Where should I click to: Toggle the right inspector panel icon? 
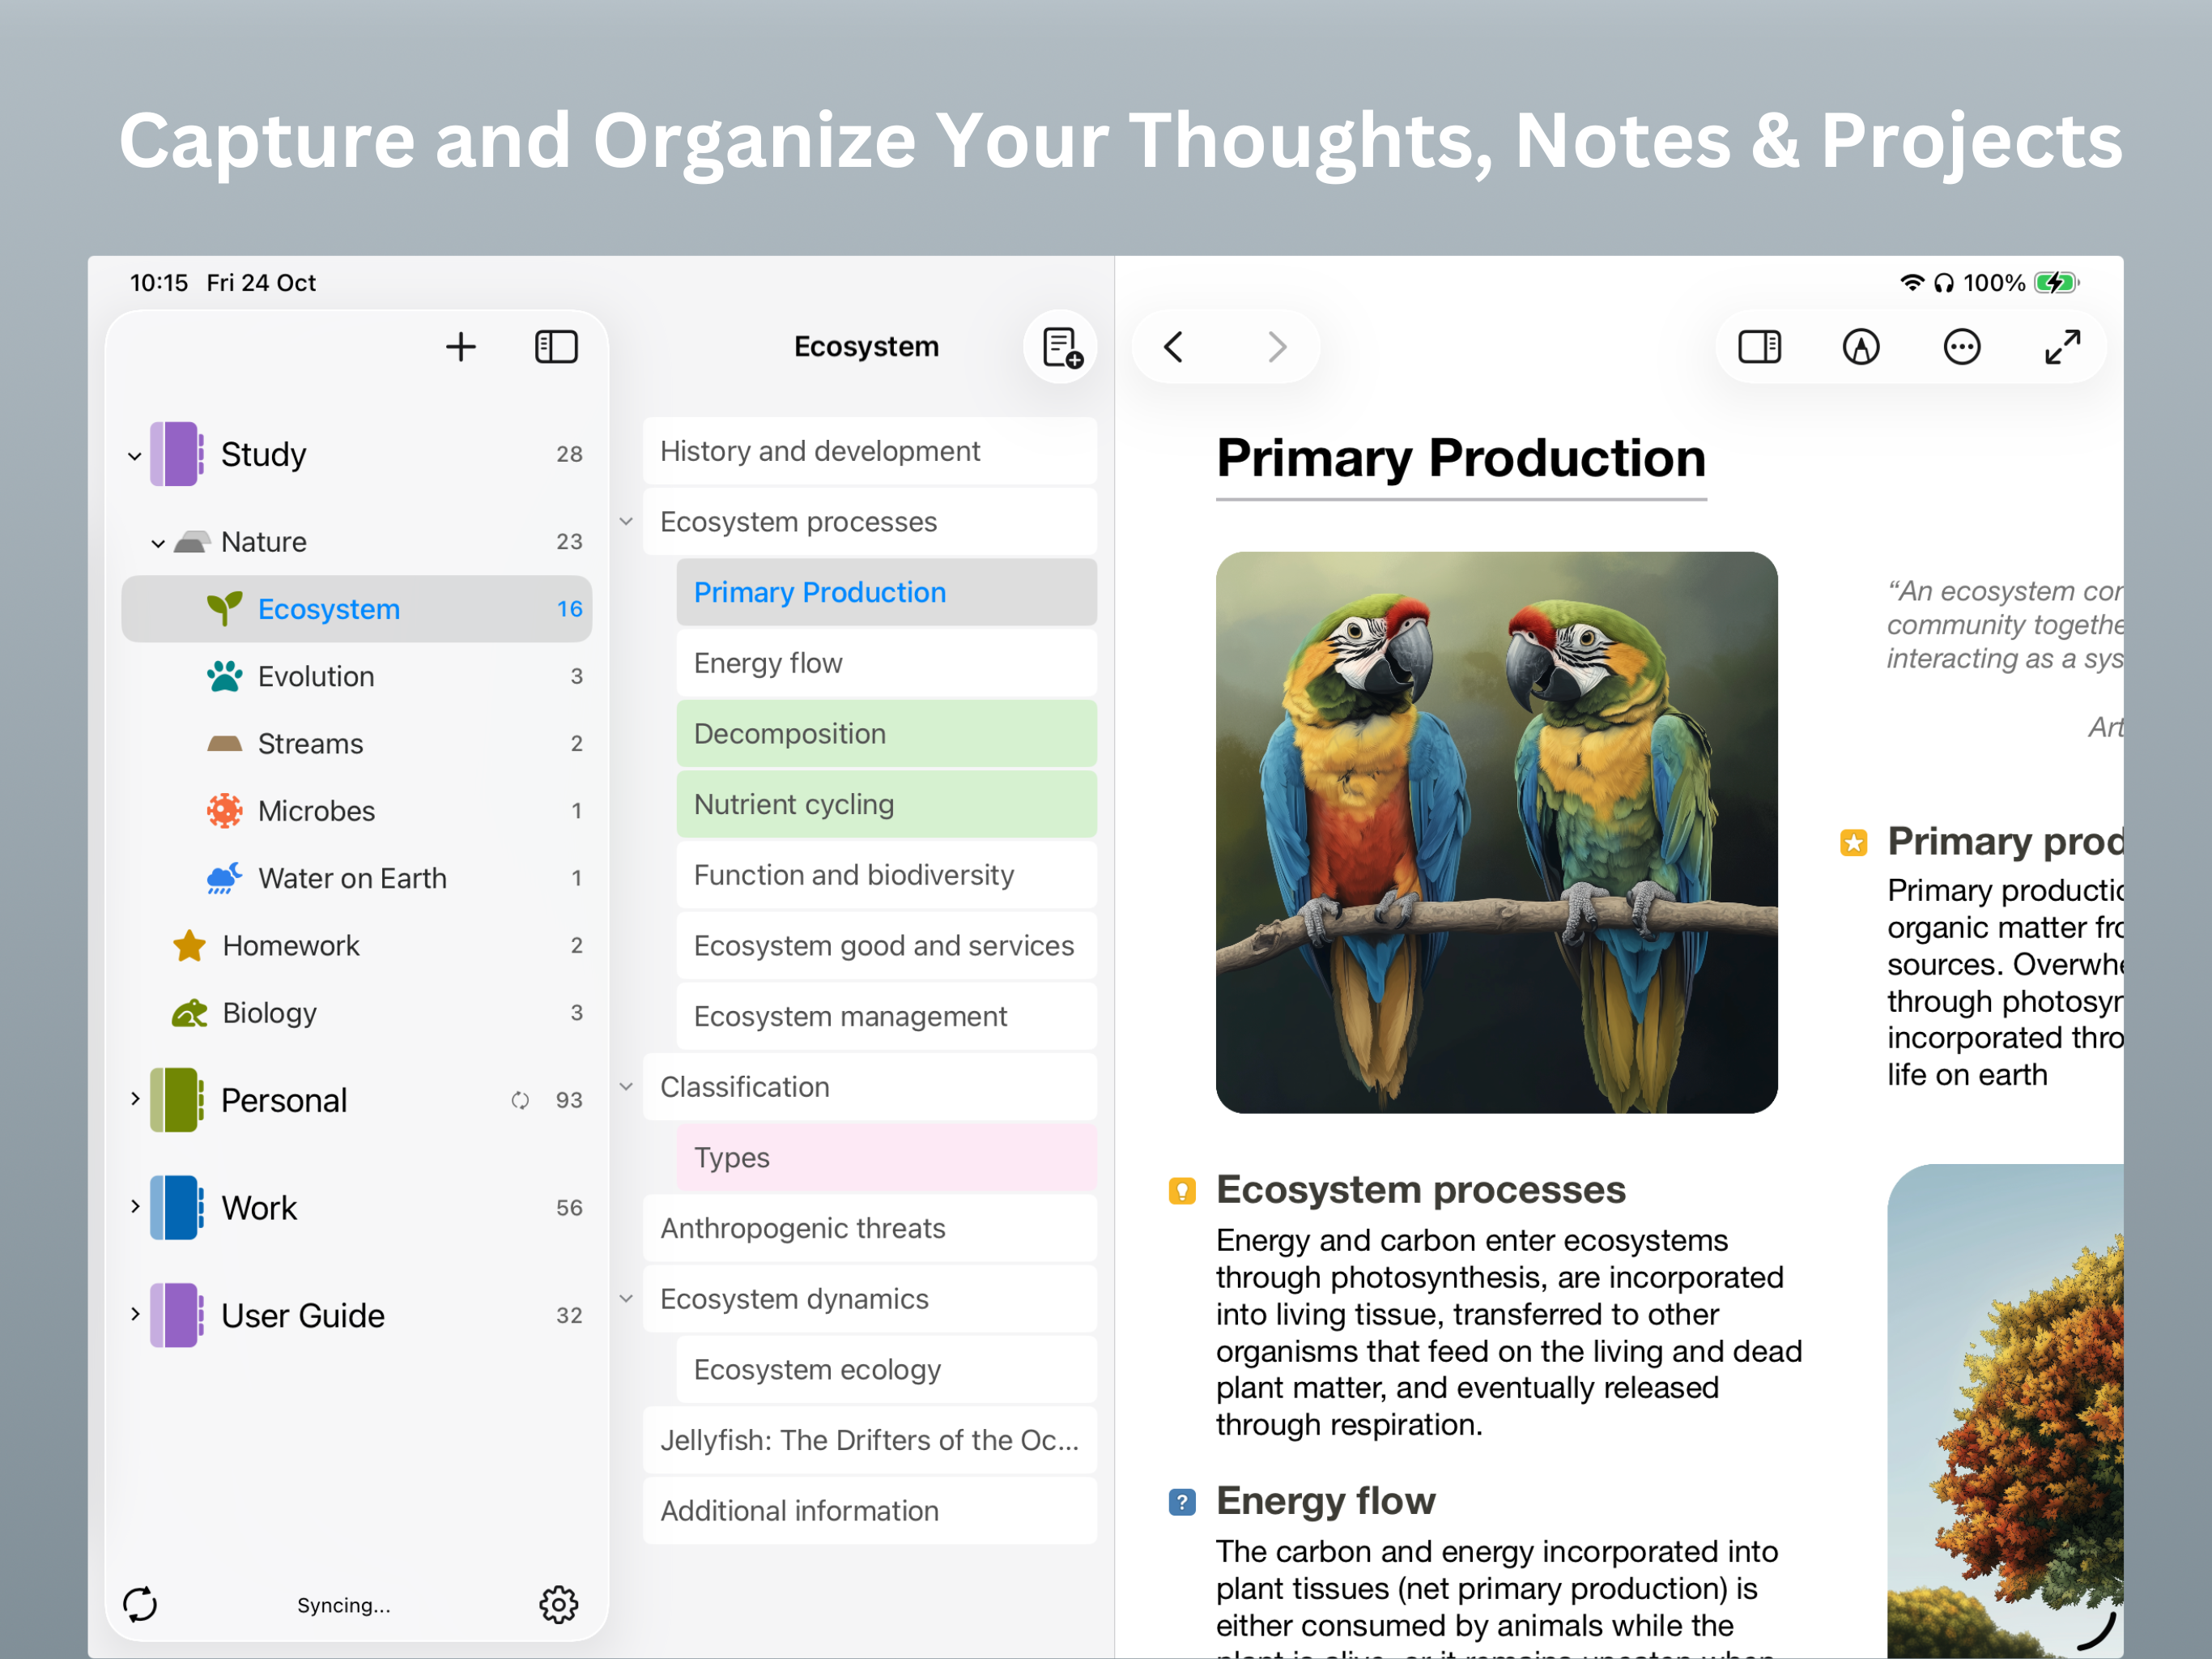(1759, 348)
